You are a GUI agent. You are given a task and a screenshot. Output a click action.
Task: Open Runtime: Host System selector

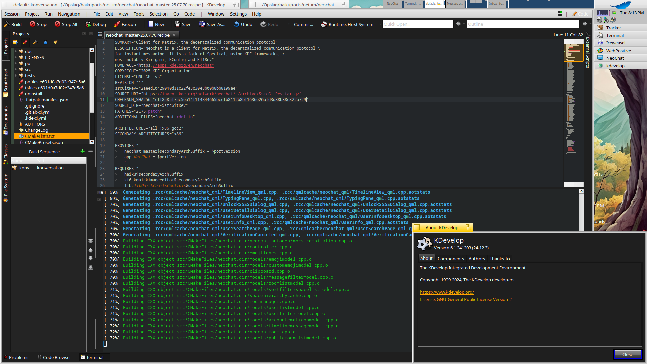tap(351, 24)
